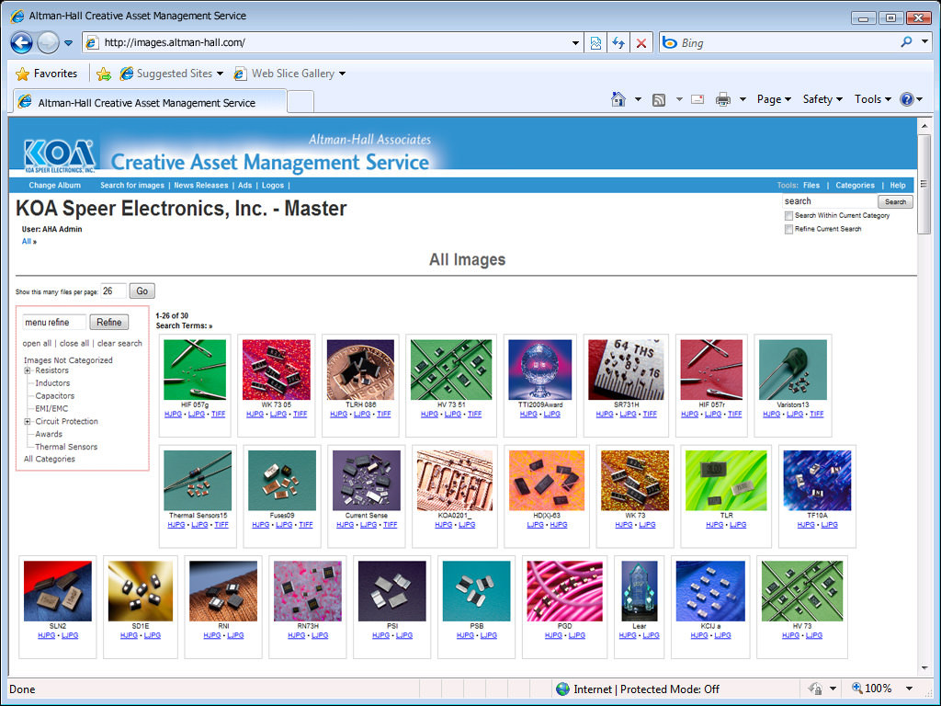Click the Ads navigation link

[244, 186]
